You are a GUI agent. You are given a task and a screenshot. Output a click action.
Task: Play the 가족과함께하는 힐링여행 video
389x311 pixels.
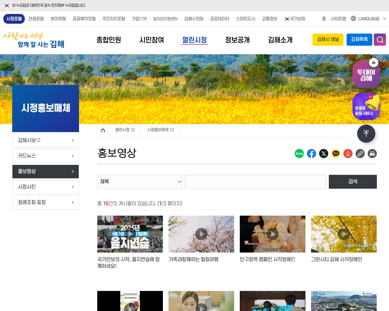201,234
